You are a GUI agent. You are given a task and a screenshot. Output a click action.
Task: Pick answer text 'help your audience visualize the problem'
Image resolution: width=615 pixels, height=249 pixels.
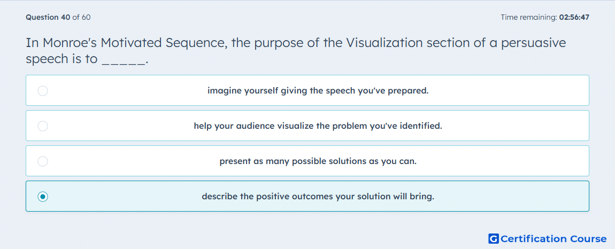tap(318, 126)
